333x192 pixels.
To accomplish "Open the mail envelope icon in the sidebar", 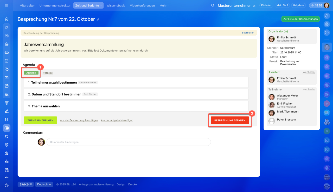I will pos(7,78).
